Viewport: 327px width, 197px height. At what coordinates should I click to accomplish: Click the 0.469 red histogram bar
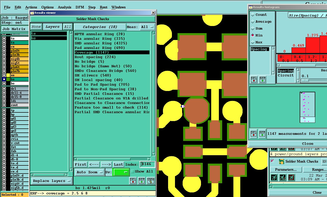[x=298, y=50]
